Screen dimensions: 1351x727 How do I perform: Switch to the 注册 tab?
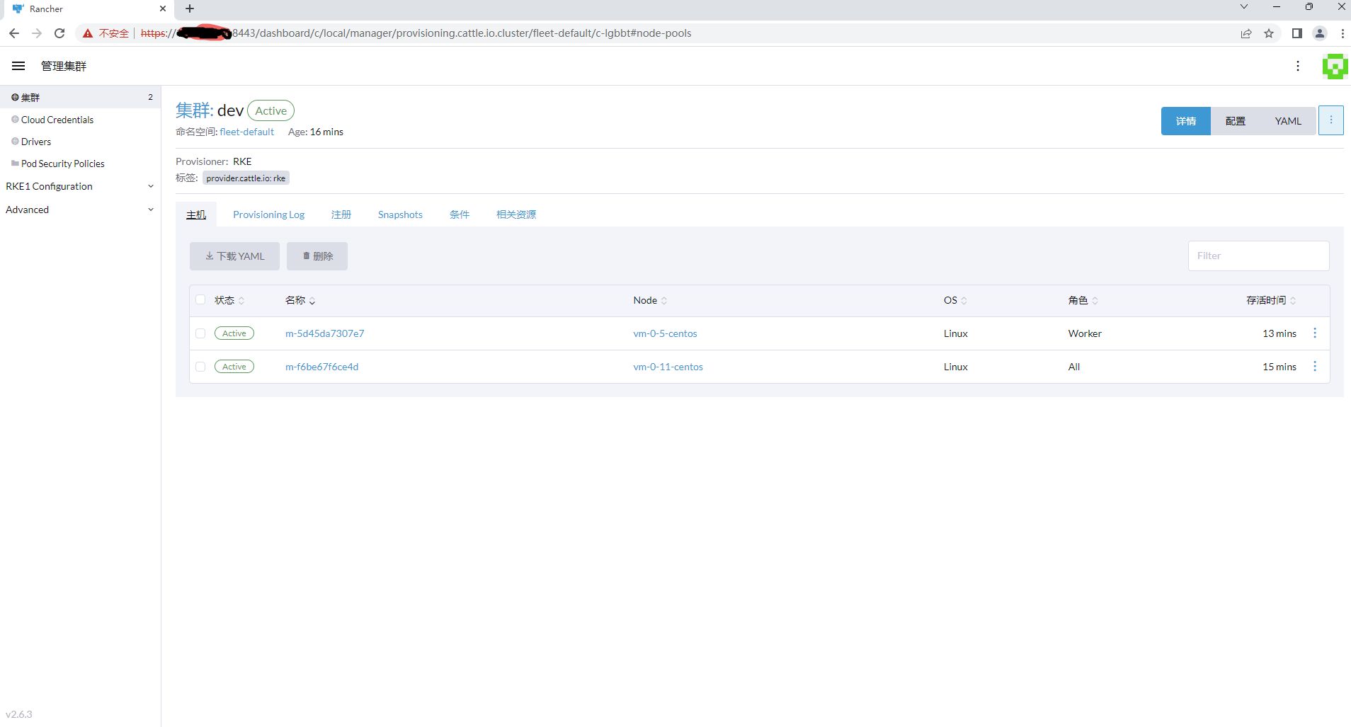(341, 214)
